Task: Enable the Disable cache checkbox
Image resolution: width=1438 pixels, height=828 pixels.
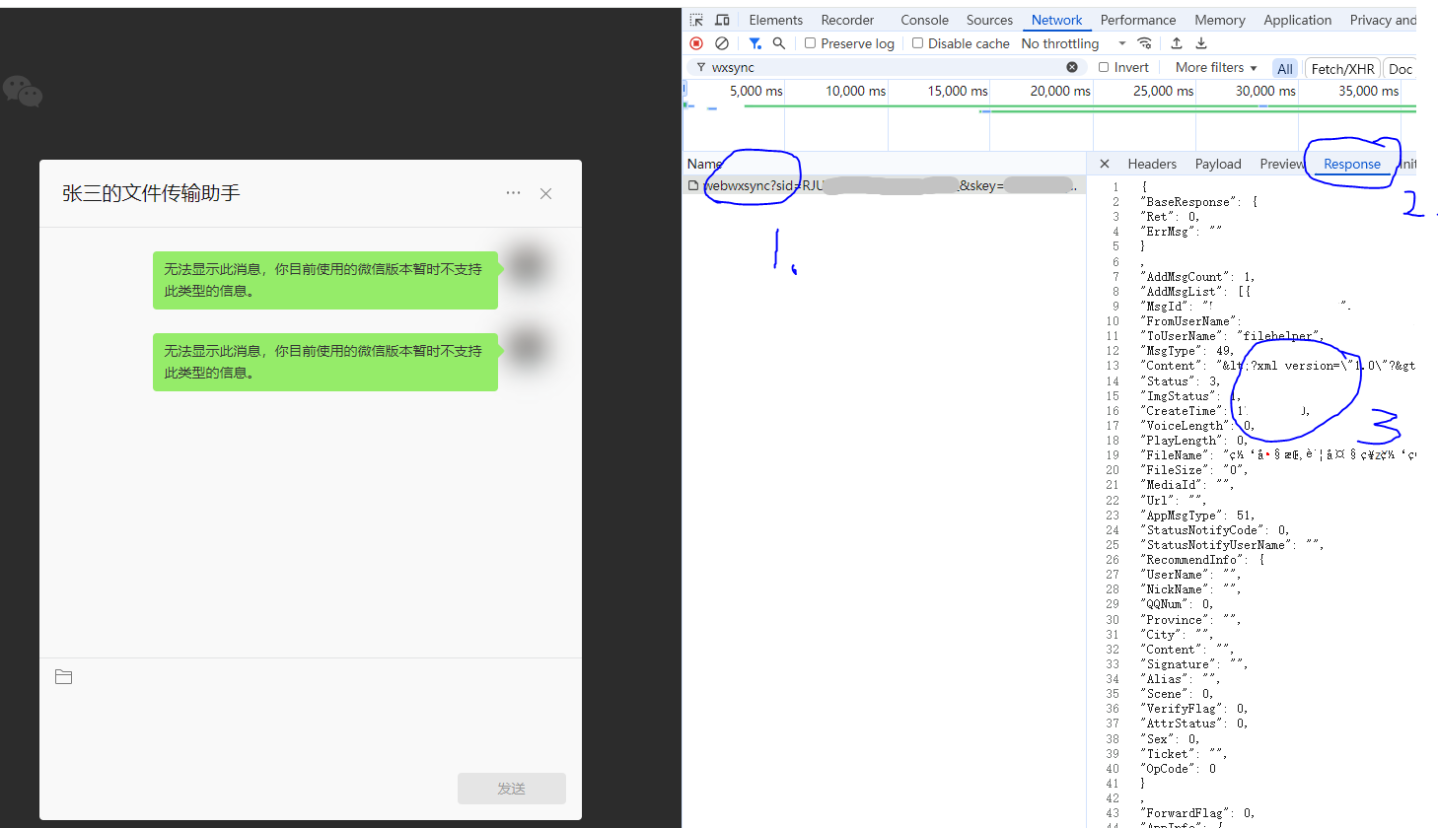Action: click(x=917, y=43)
